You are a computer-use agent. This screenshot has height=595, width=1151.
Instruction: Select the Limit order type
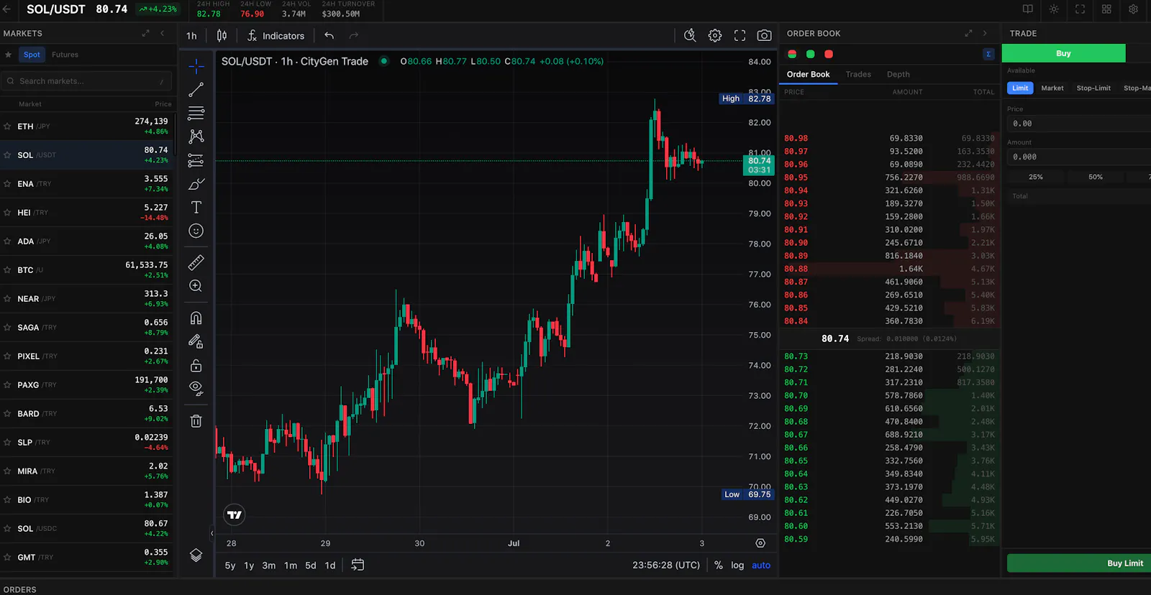point(1020,88)
